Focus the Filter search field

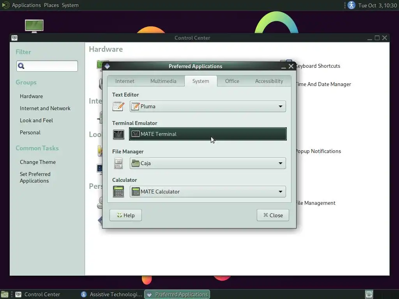(x=47, y=66)
